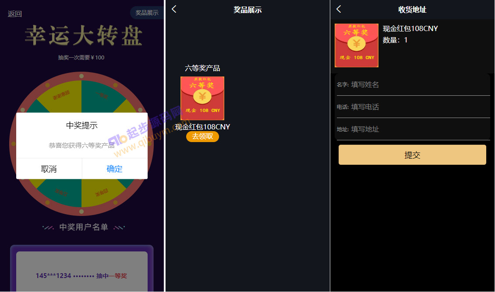Submit the address form with 提交
Screen dimensions: 495x292
(x=412, y=155)
